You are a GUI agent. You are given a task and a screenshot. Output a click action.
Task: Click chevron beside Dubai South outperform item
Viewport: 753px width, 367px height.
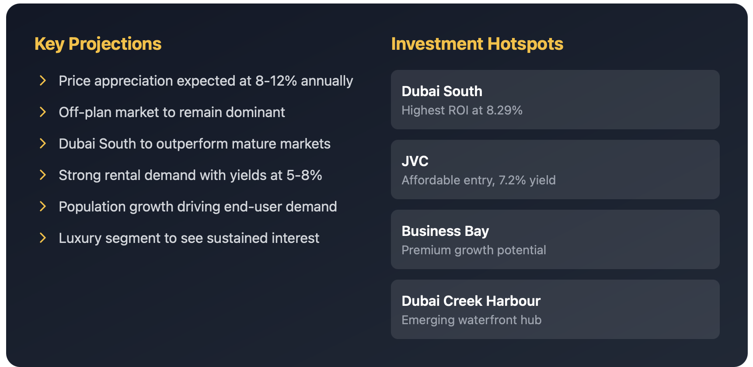[43, 143]
